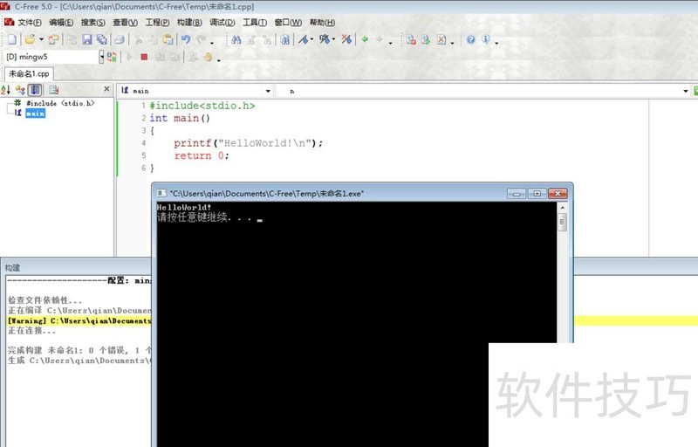Click the Save All icon
698x447 pixels.
tap(102, 39)
